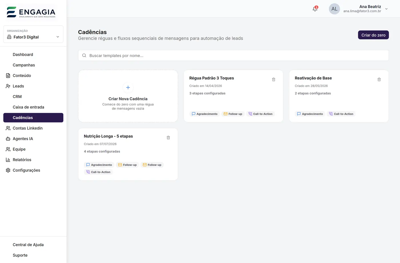Open the Régua Padrão 3 Toques card title
The width and height of the screenshot is (400, 263).
pyautogui.click(x=211, y=78)
